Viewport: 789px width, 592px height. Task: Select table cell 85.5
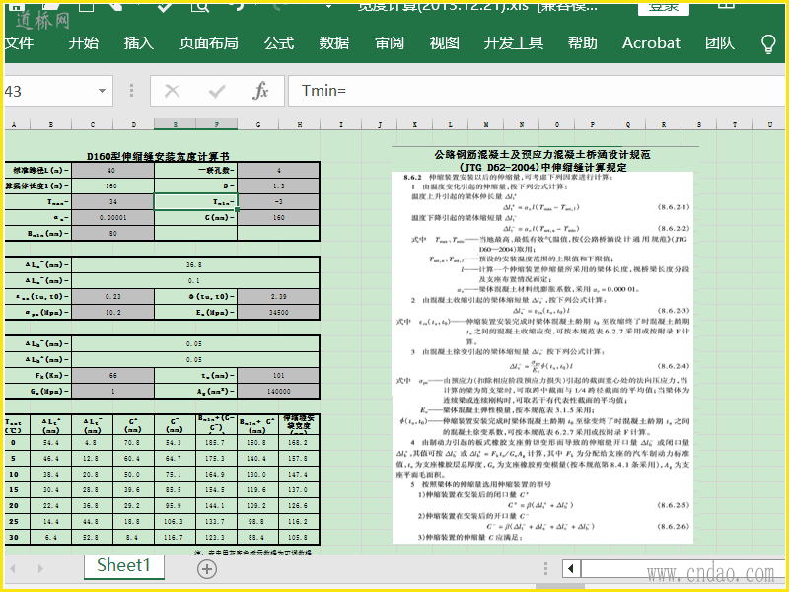click(175, 489)
